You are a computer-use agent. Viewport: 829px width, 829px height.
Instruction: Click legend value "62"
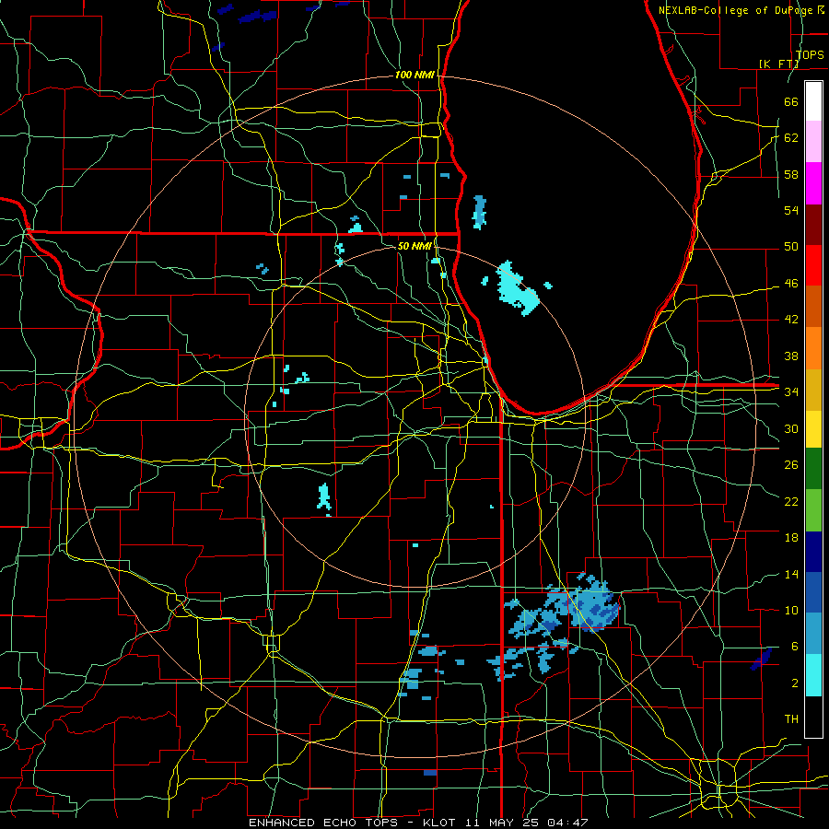pos(791,138)
